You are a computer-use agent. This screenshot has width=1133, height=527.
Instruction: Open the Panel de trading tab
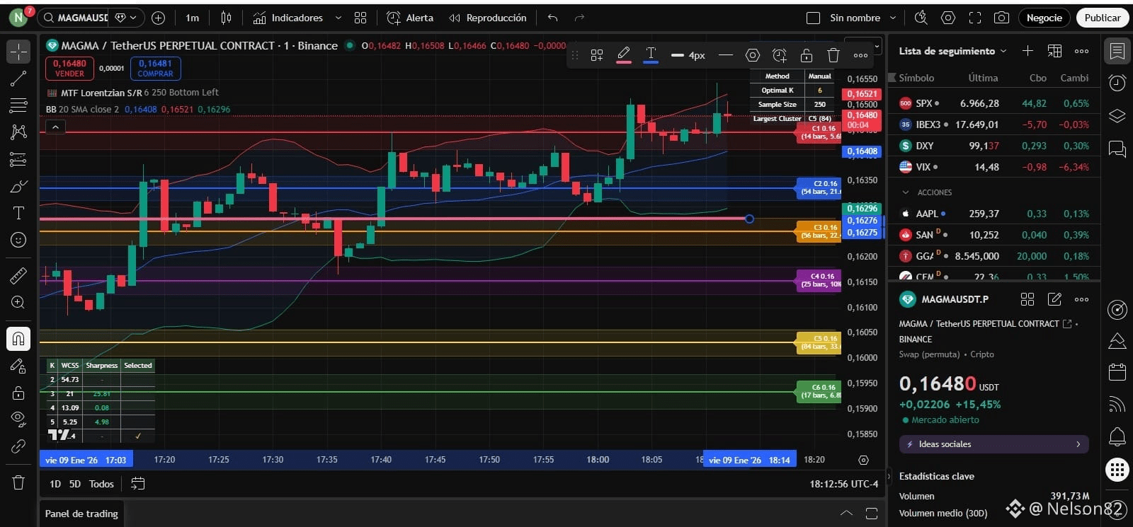(81, 514)
